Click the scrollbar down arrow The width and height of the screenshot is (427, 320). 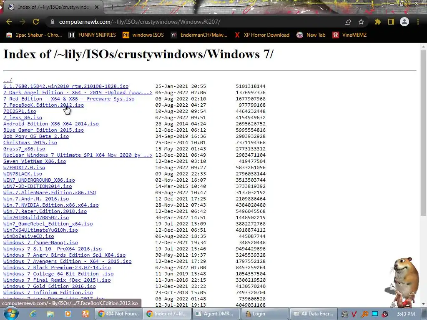tap(424, 304)
